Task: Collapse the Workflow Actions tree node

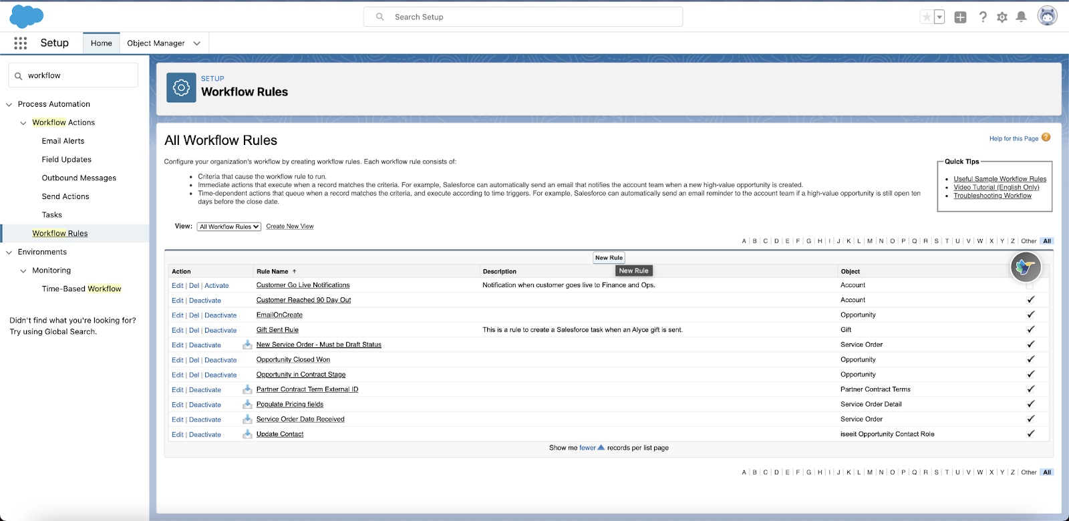Action: pos(23,123)
